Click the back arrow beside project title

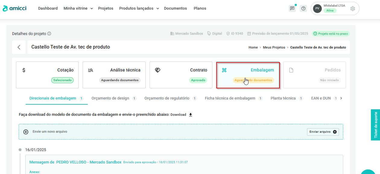tap(19, 47)
